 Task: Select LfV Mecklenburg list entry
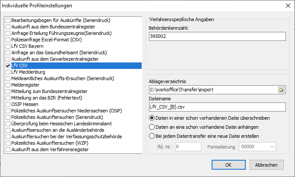coord(26,72)
